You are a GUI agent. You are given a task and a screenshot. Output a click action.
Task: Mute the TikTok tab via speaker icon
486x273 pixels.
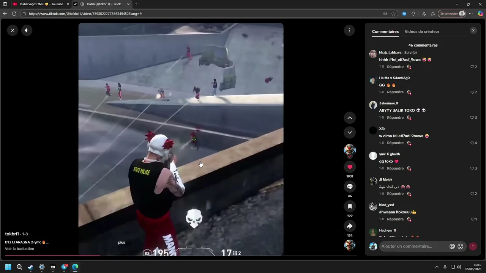click(82, 4)
